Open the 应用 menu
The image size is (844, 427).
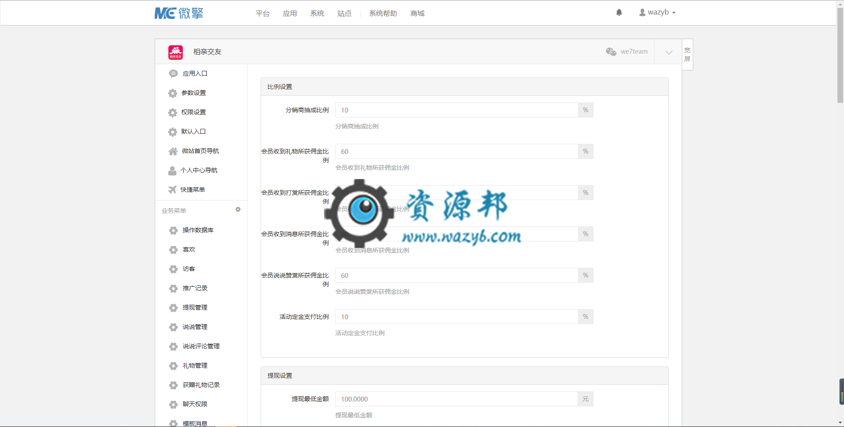point(290,13)
